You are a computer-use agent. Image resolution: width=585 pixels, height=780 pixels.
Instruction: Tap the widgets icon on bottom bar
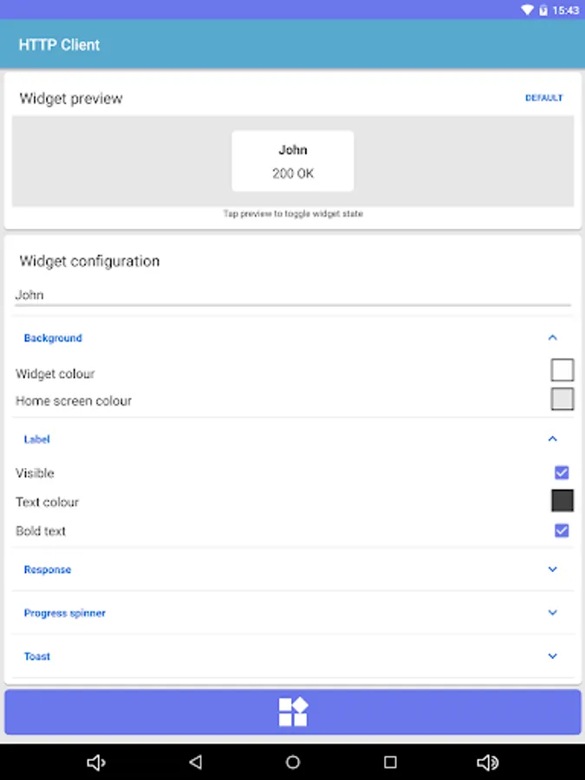[293, 712]
